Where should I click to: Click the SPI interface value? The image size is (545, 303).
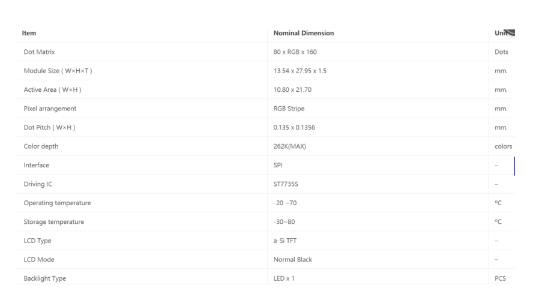click(278, 165)
